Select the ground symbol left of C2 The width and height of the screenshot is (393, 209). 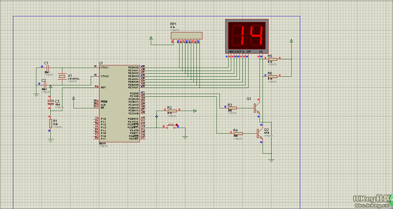point(36,95)
